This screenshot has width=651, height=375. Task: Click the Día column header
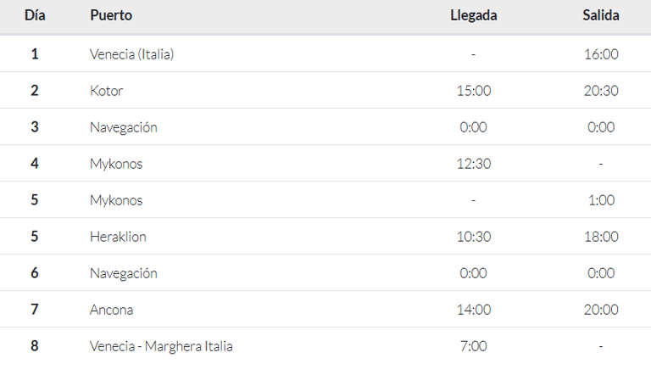[35, 15]
